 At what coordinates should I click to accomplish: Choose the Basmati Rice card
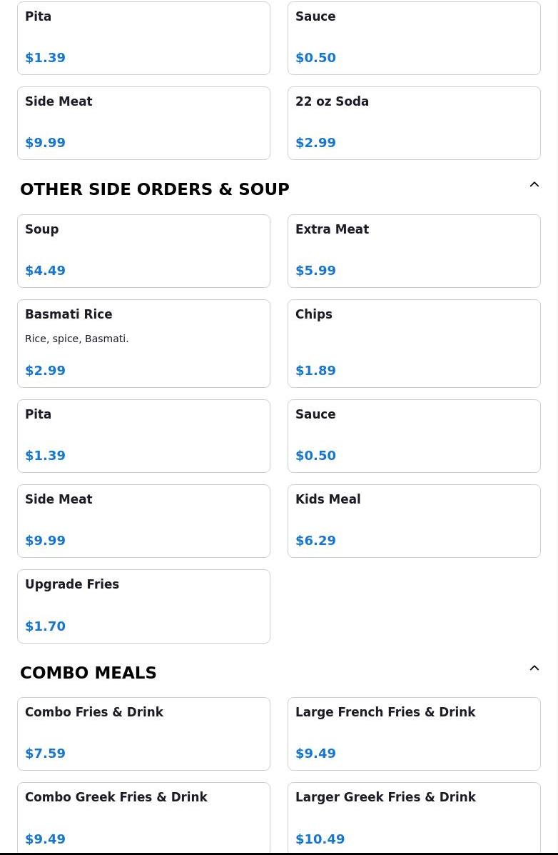click(144, 344)
